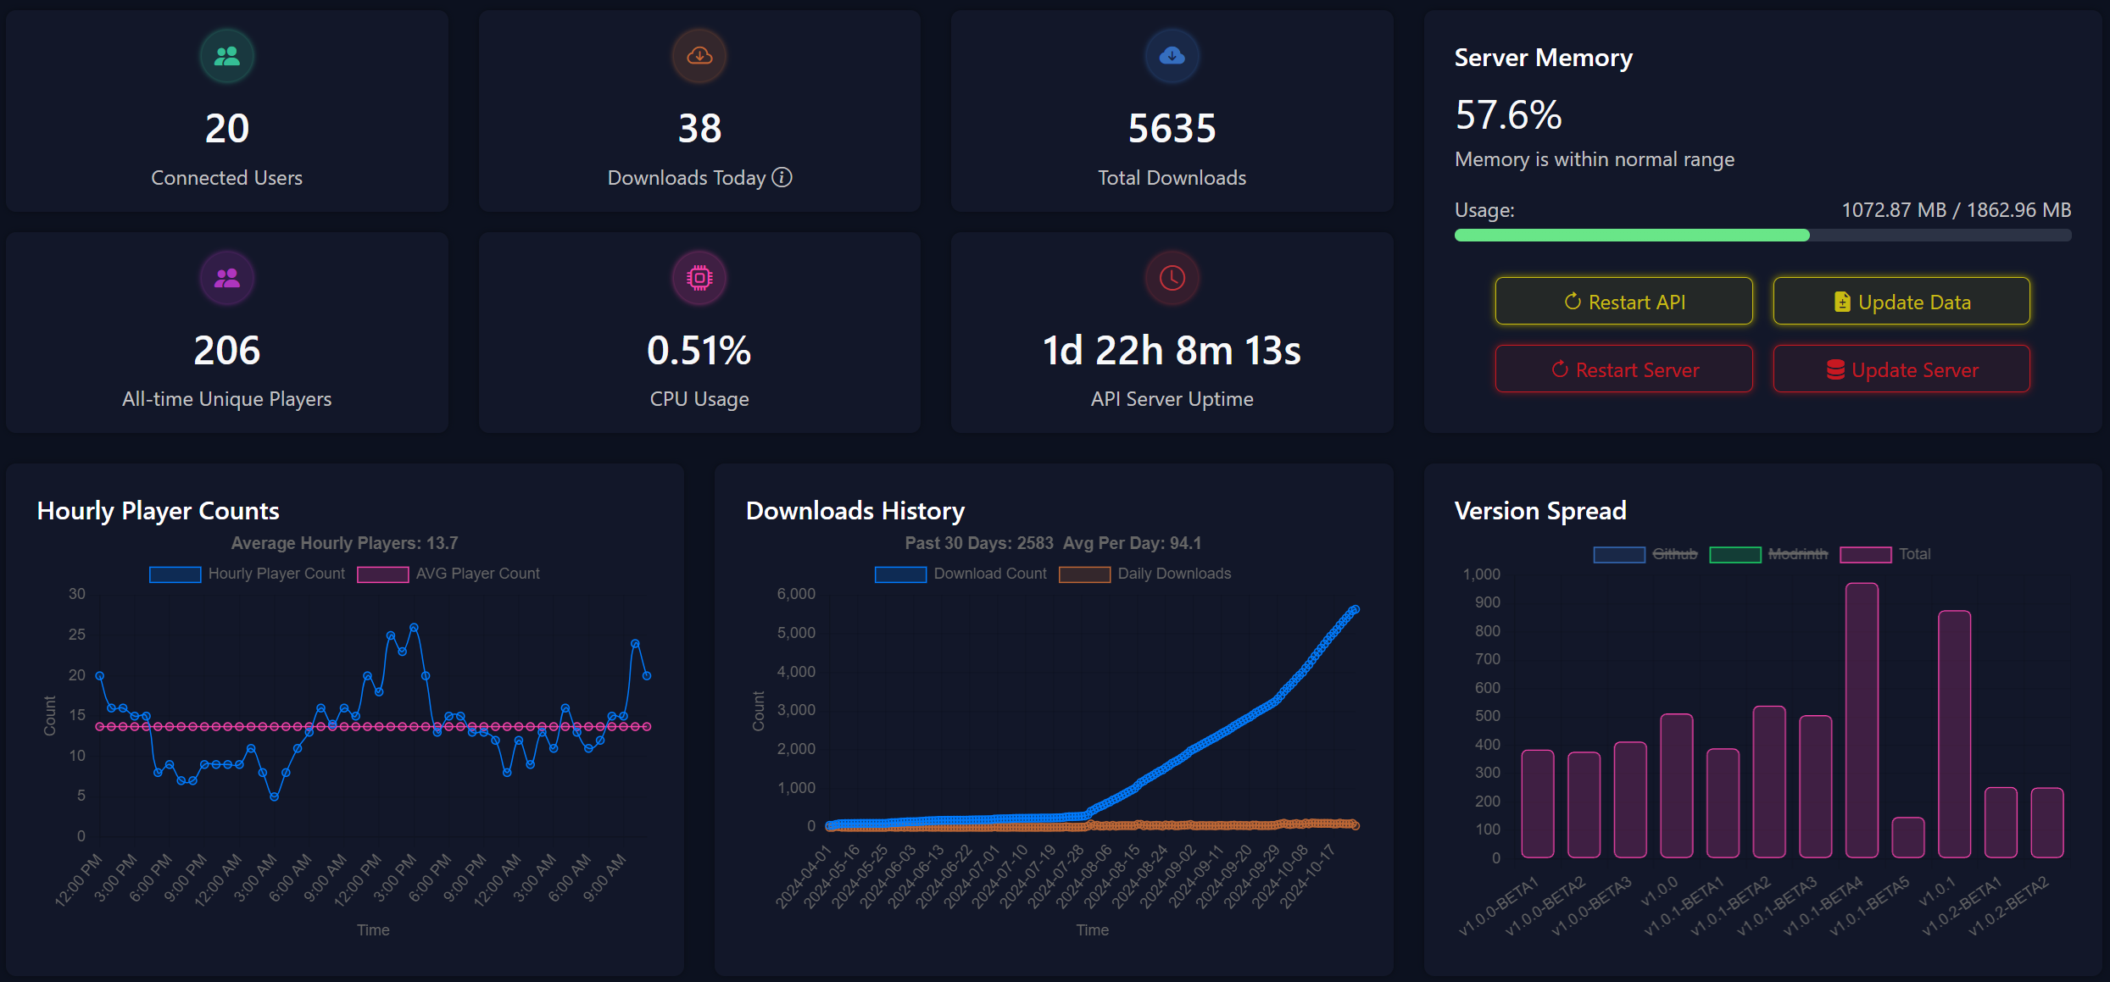Viewport: 2110px width, 982px height.
Task: Click the Version Spread heading
Action: click(1540, 511)
